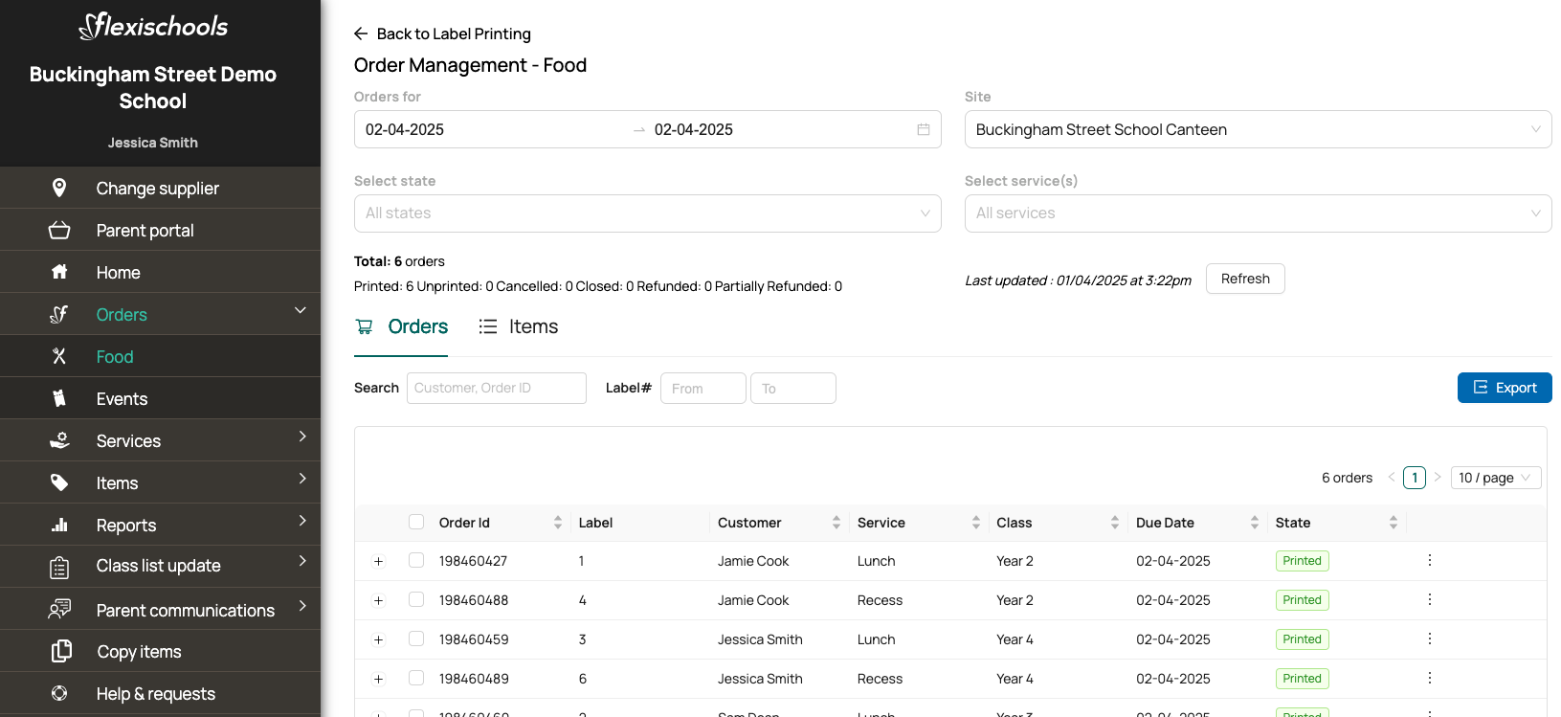Click the Refresh button
Screen dimensions: 1561x717
click(x=1244, y=279)
